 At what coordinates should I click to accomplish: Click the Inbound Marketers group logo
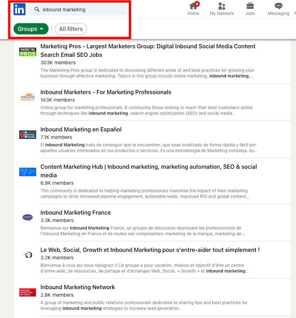coord(28,97)
